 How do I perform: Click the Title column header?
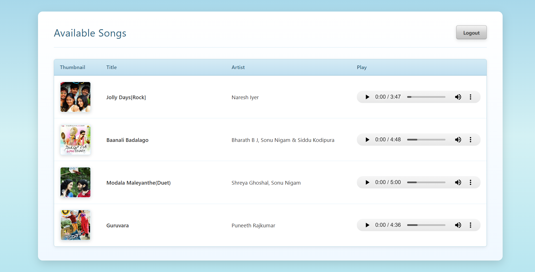click(x=112, y=67)
